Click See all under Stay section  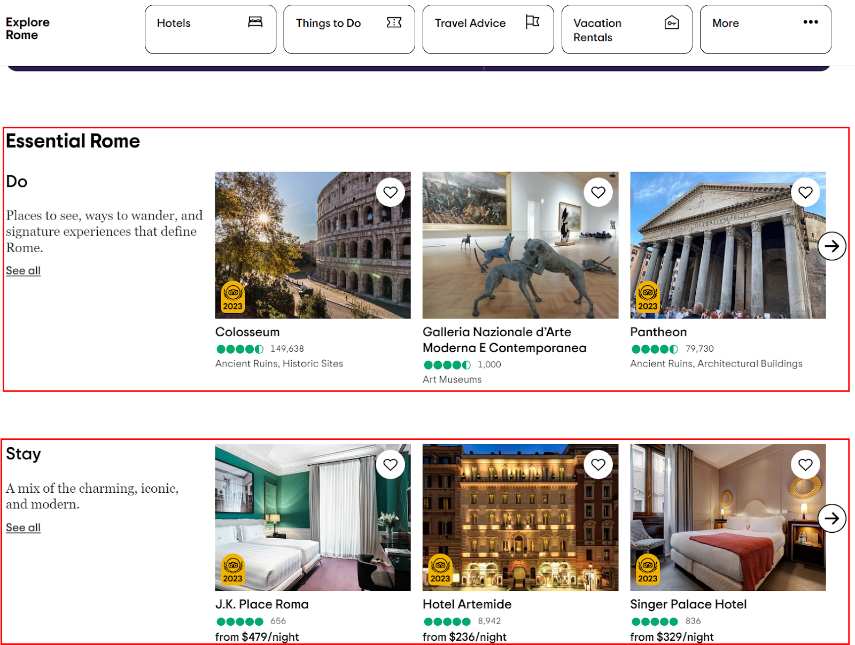(23, 528)
